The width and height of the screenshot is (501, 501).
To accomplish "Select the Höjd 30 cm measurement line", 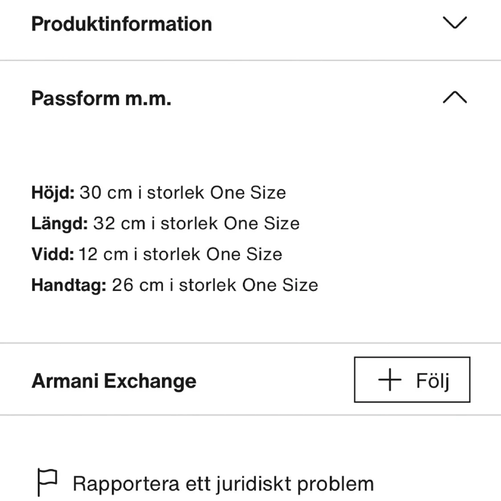I will (x=159, y=192).
